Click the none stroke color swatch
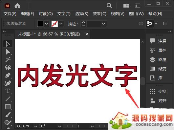 tap(54, 24)
